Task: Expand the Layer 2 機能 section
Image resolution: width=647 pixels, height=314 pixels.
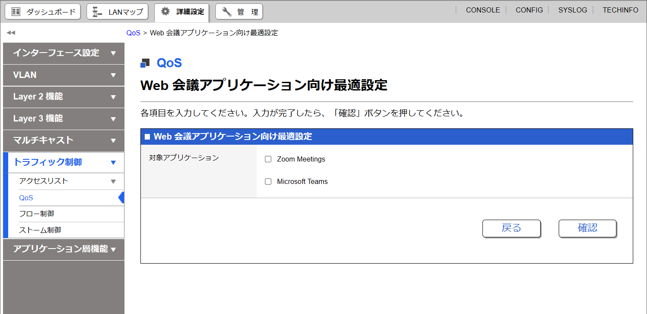Action: (x=113, y=97)
